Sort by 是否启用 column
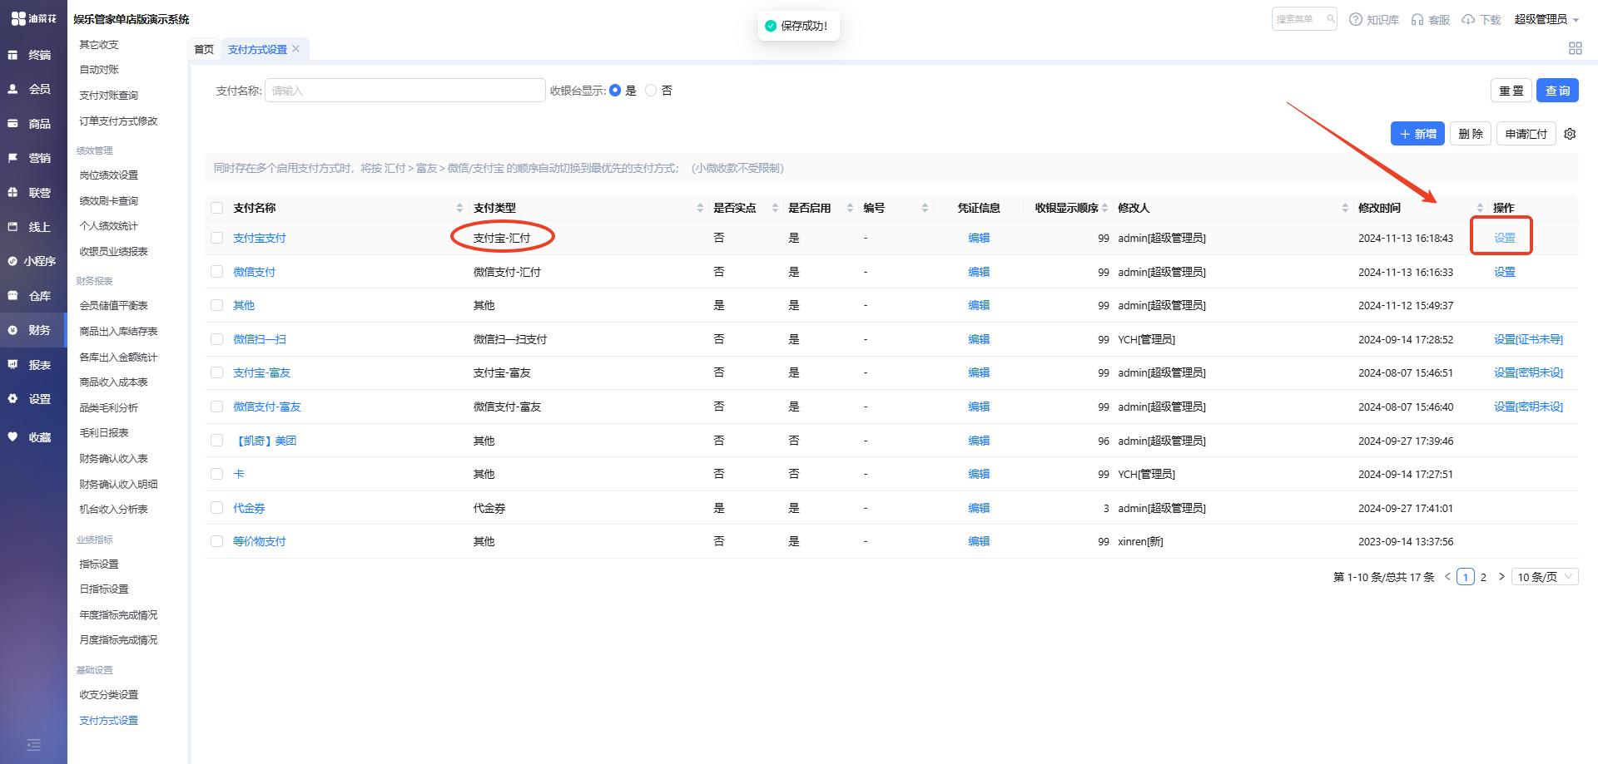Viewport: 1598px width, 764px height. click(x=850, y=208)
